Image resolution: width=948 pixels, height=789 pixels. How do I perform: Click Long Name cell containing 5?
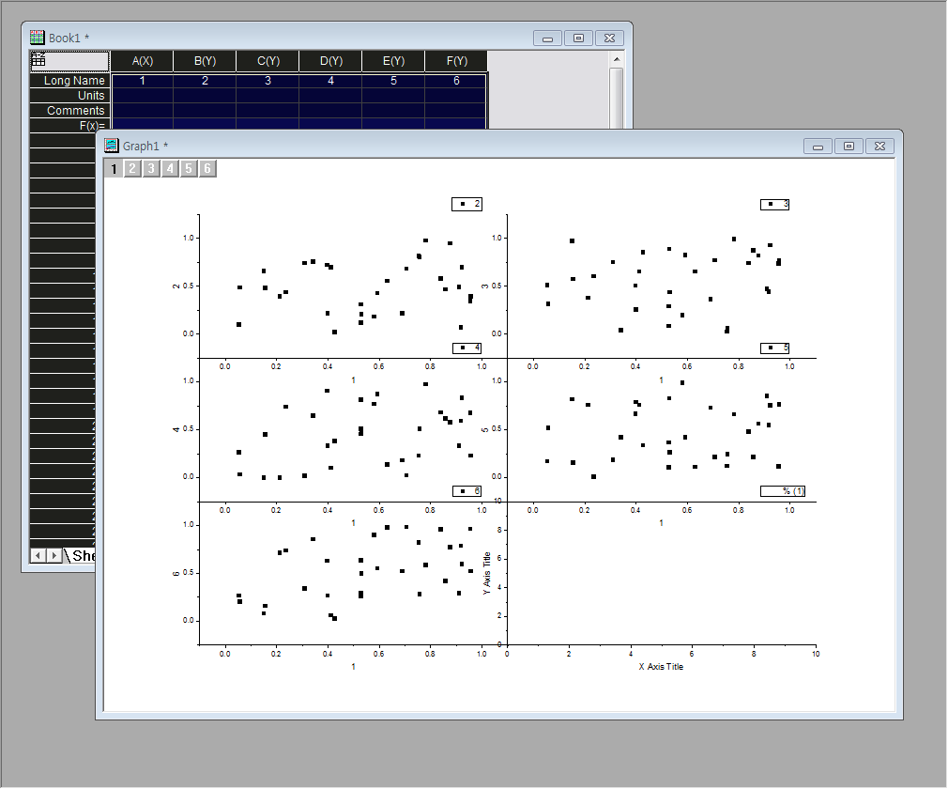point(393,81)
